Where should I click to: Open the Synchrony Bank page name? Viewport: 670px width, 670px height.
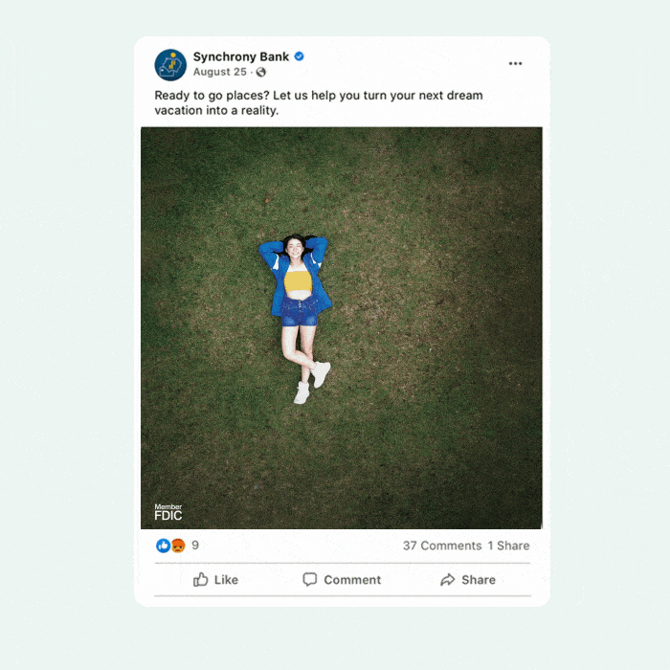pos(241,56)
